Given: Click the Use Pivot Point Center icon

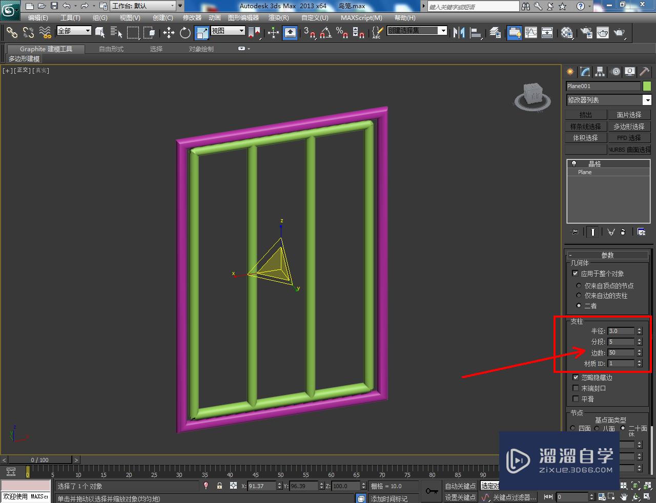Looking at the screenshot, I should 254,32.
